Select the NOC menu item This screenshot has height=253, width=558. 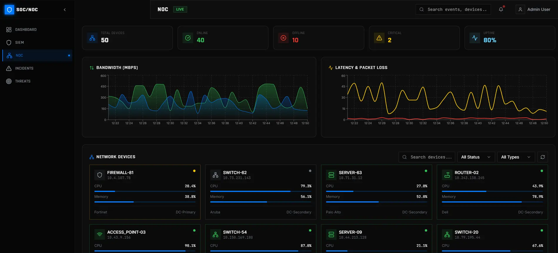tap(37, 55)
